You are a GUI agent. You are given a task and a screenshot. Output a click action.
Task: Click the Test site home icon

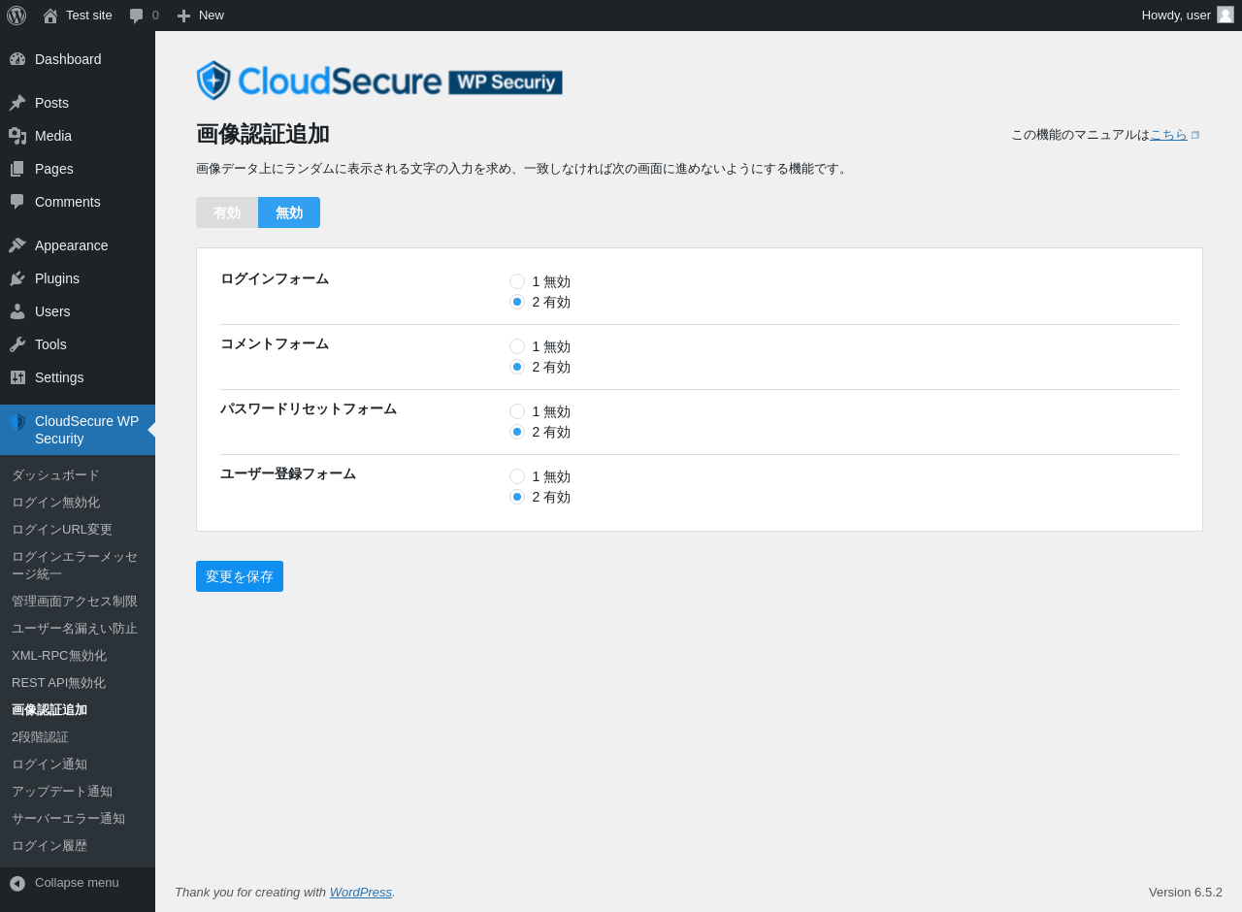(50, 16)
